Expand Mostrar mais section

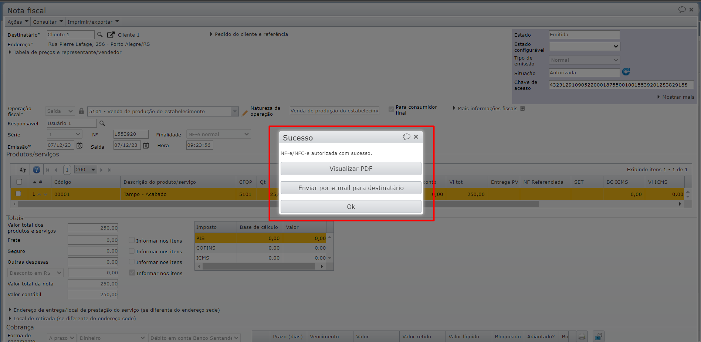(675, 97)
